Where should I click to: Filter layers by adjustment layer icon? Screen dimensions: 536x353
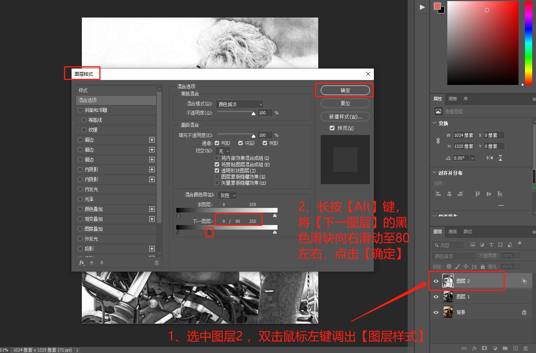482,245
